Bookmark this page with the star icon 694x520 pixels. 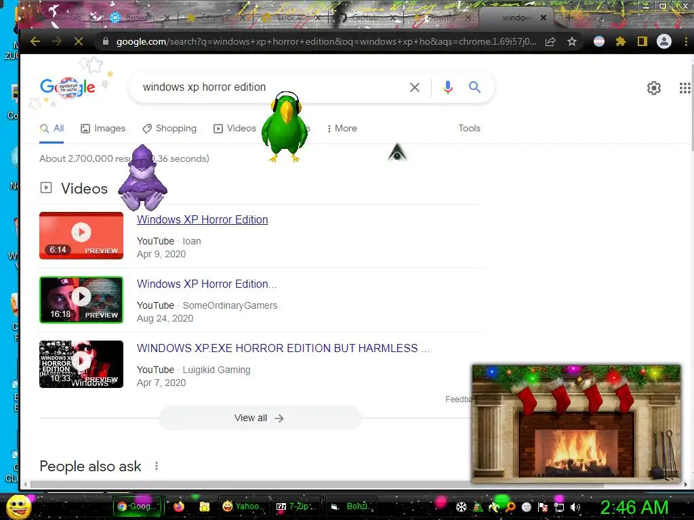click(572, 41)
